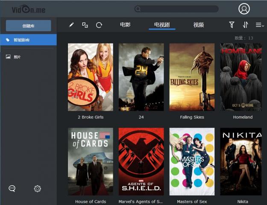This screenshot has height=205, width=267.
Task: Click the VidOn.me logo
Action: click(29, 9)
